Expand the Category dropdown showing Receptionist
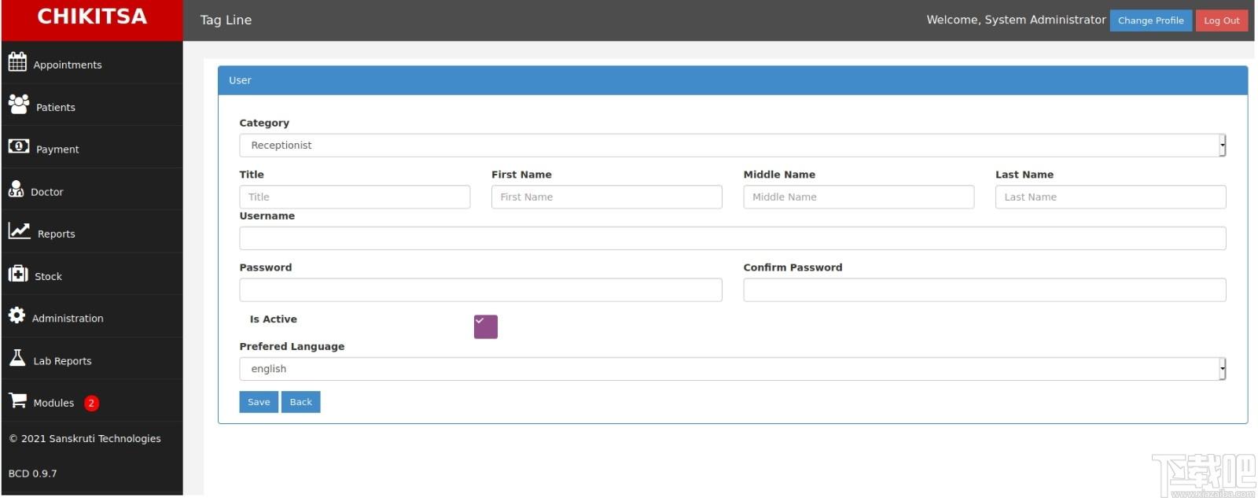 (732, 146)
